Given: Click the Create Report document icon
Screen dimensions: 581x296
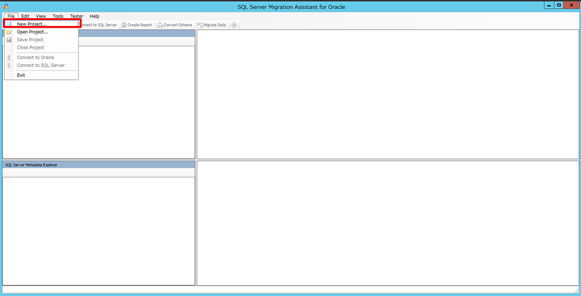Looking at the screenshot, I should click(x=124, y=25).
